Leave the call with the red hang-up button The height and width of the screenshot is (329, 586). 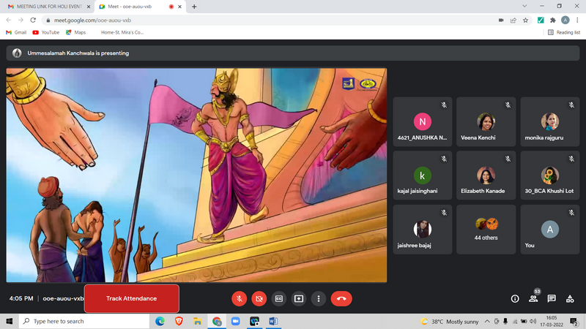(341, 299)
